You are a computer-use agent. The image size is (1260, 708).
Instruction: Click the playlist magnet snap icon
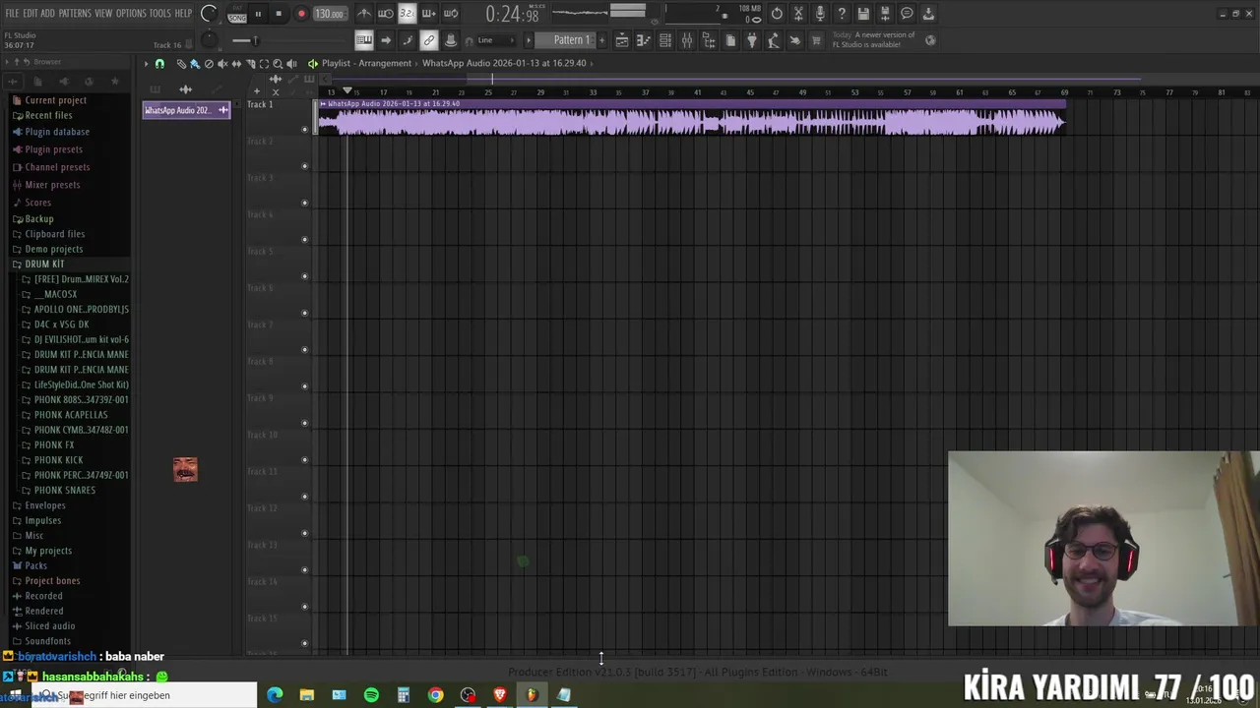pos(159,64)
